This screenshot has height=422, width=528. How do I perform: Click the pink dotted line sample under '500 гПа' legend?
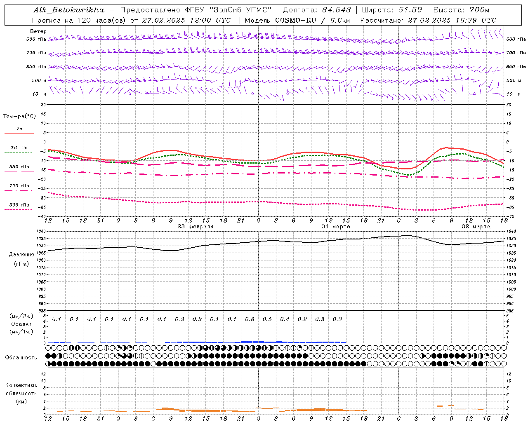coord(19,210)
